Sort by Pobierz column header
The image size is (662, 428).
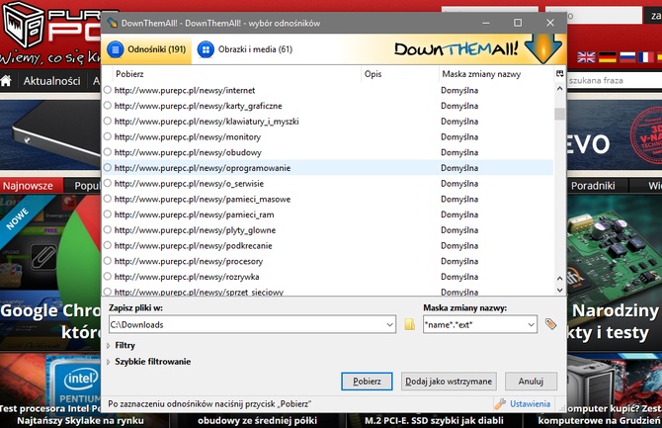click(x=237, y=74)
